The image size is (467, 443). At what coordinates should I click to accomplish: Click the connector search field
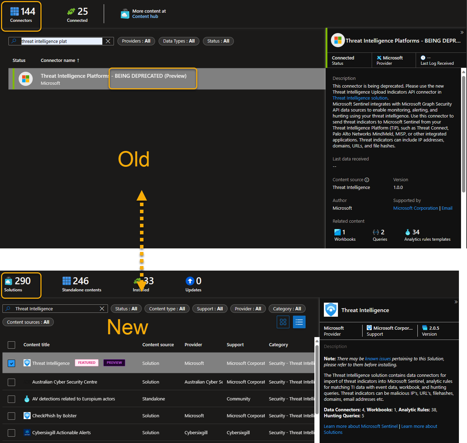point(62,41)
